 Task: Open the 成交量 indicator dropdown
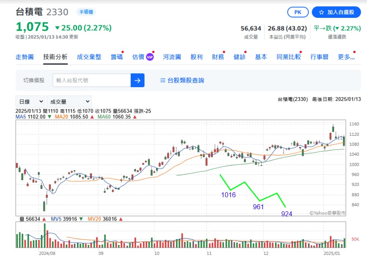tap(69, 102)
